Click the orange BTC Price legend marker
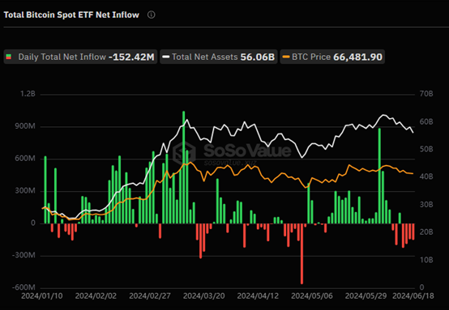 (x=286, y=57)
